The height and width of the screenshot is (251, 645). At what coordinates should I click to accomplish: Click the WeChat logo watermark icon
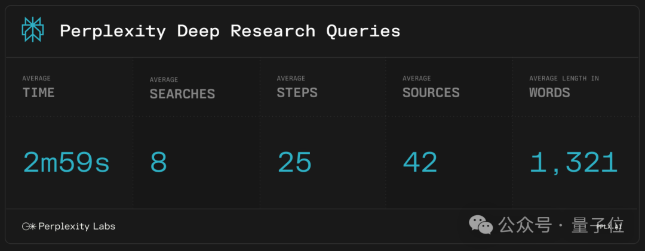[x=481, y=225]
